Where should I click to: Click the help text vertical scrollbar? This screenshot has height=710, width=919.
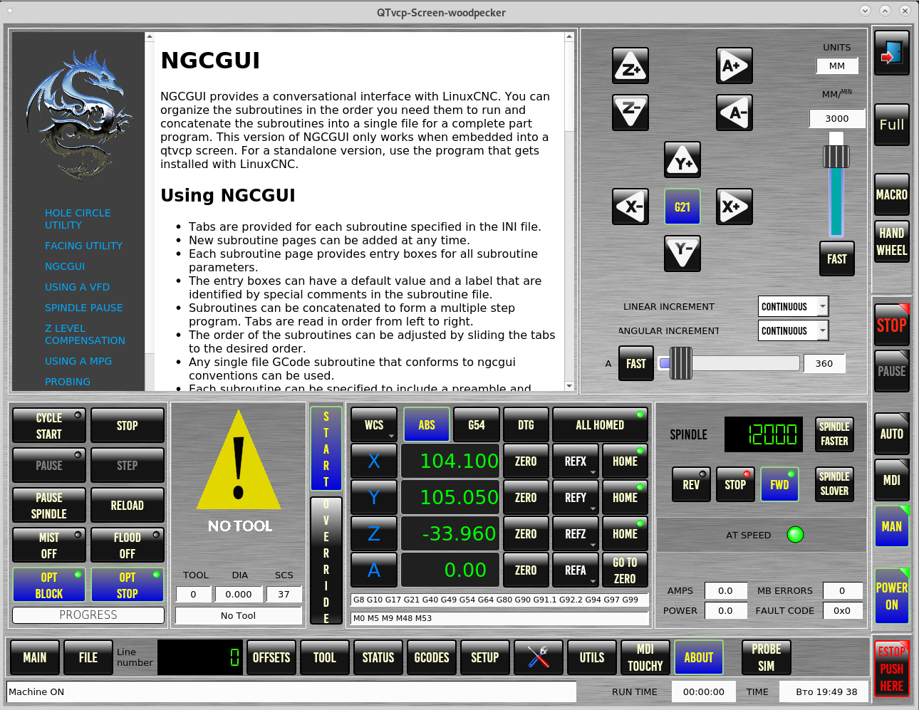click(569, 211)
